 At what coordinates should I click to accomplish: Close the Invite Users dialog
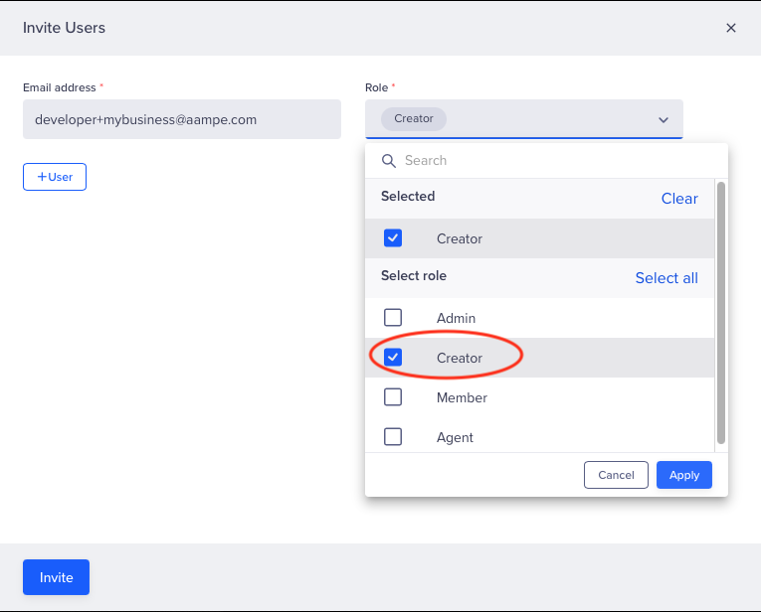tap(731, 28)
